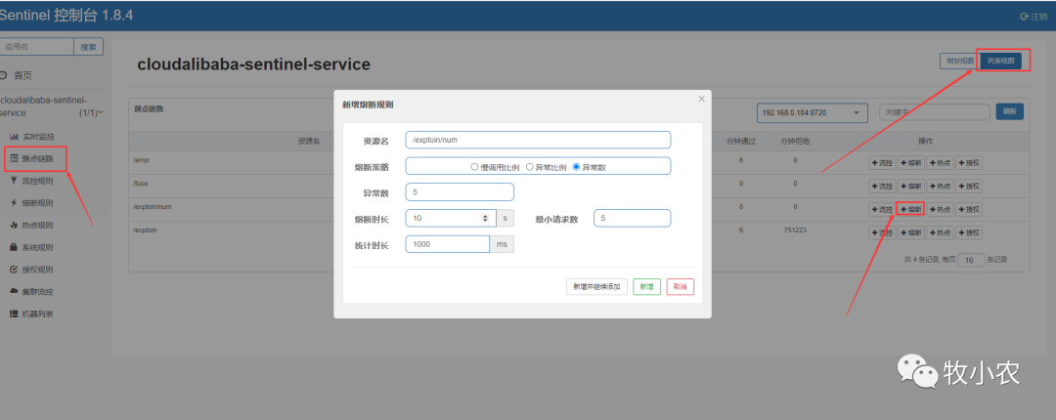Add 授权 rule for /exptoin/num row
1056x420 pixels.
click(968, 209)
